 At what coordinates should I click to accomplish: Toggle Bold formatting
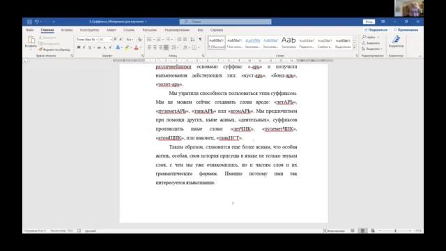point(79,47)
